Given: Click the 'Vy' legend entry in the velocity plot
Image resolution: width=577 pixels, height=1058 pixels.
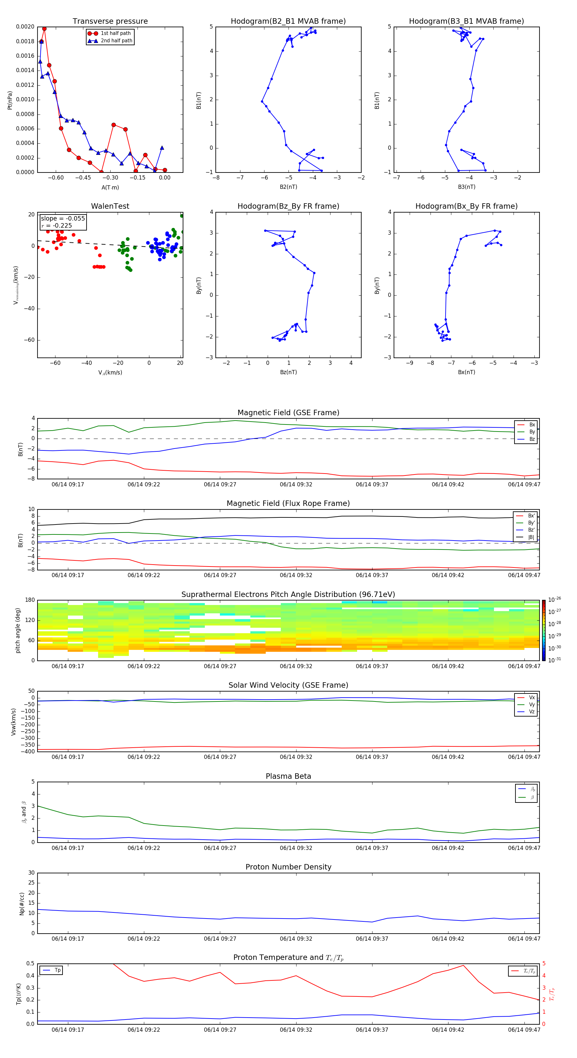Looking at the screenshot, I should pyautogui.click(x=526, y=704).
